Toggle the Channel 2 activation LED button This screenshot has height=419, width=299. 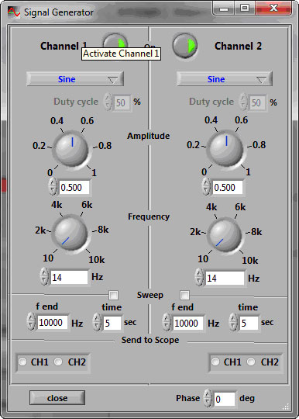pyautogui.click(x=185, y=46)
